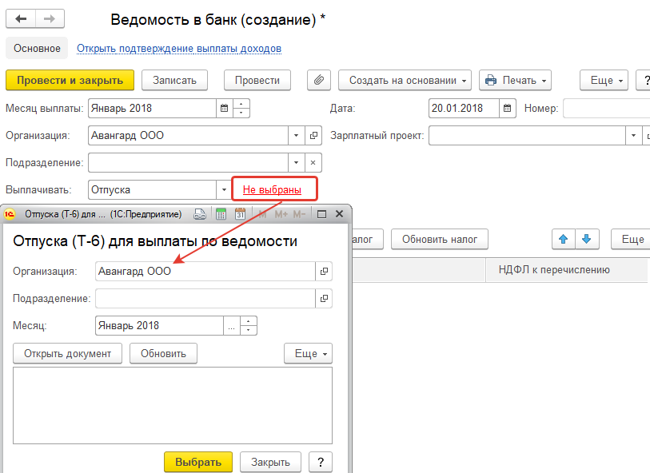The width and height of the screenshot is (650, 473).
Task: Click the Обновить налог button
Action: (x=440, y=239)
